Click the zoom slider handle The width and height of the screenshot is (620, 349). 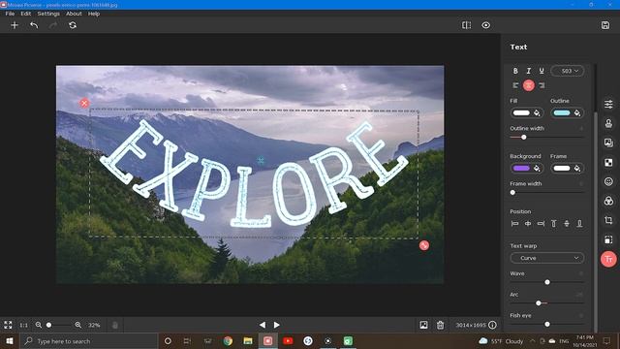pyautogui.click(x=49, y=325)
